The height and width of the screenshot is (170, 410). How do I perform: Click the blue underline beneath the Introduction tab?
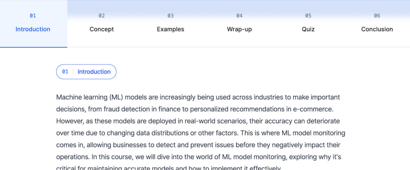coord(33,47)
